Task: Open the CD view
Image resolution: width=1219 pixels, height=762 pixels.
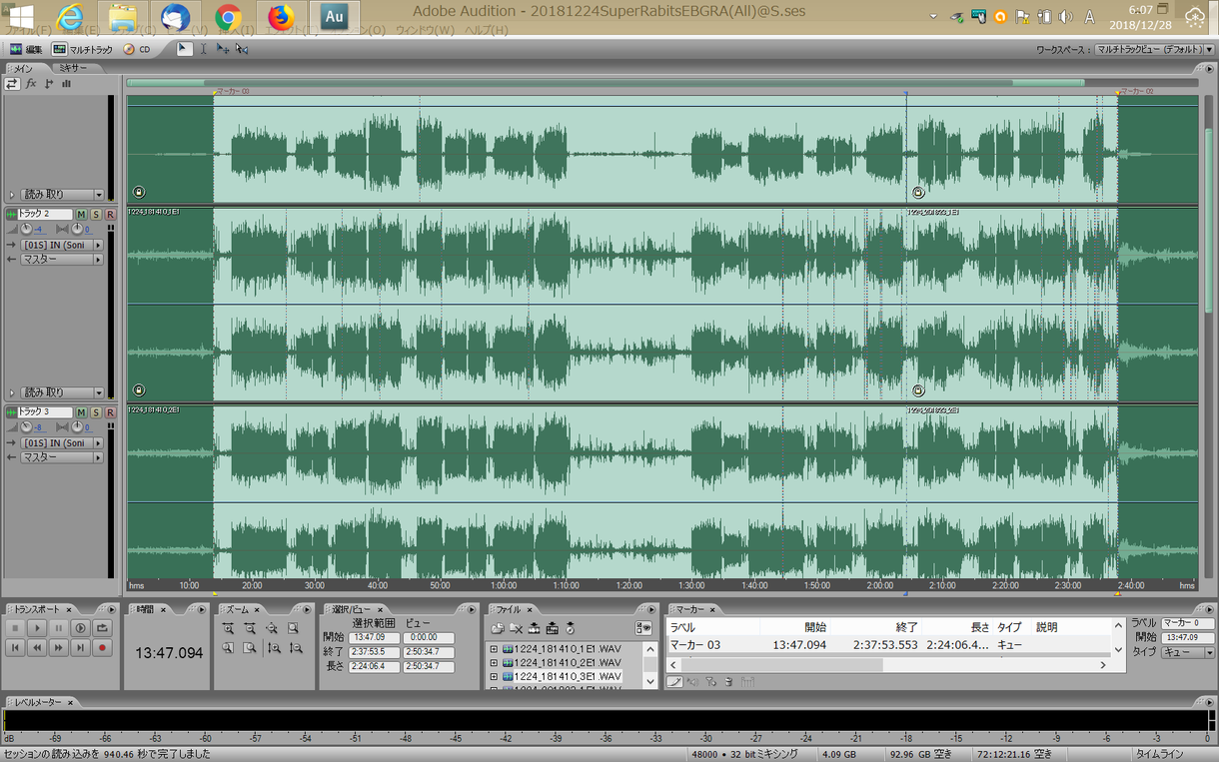Action: [138, 49]
